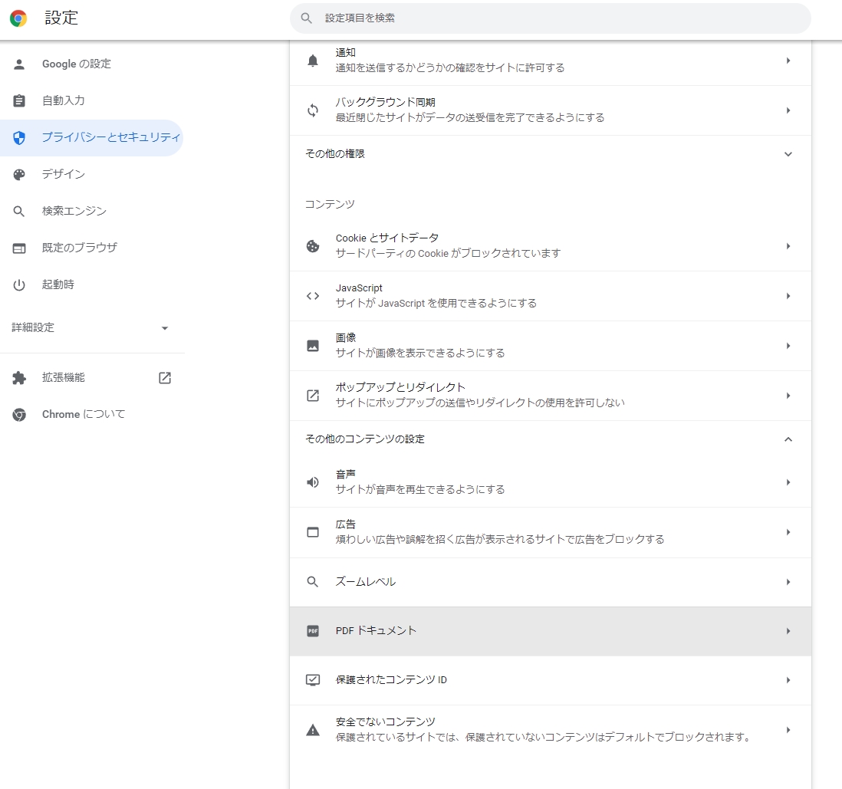The width and height of the screenshot is (842, 789).
Task: Click the popup redirect icon
Action: (313, 396)
